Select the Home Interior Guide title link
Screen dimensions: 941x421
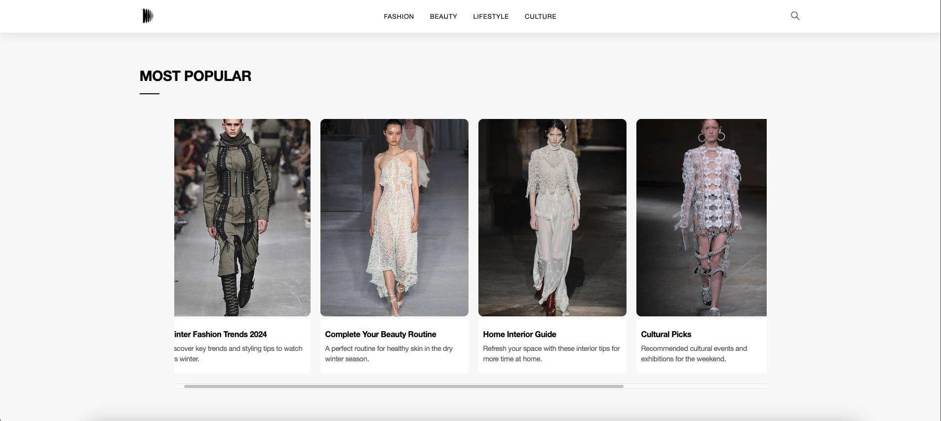tap(519, 334)
